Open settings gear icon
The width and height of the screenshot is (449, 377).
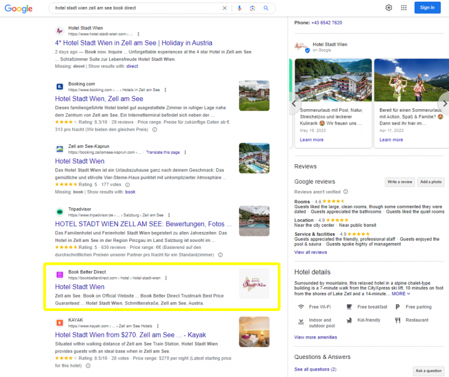coord(389,8)
